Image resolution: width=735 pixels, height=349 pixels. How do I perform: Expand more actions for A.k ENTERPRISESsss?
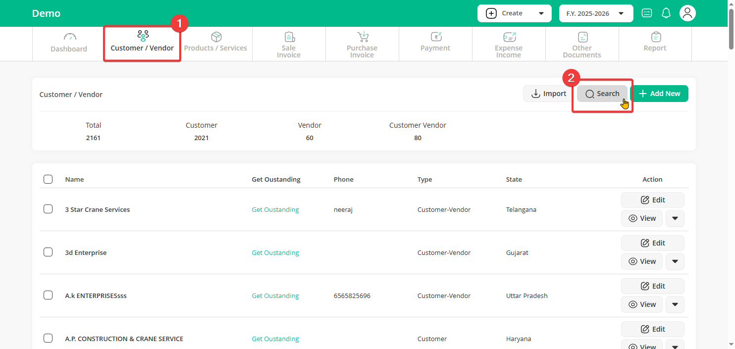click(675, 304)
